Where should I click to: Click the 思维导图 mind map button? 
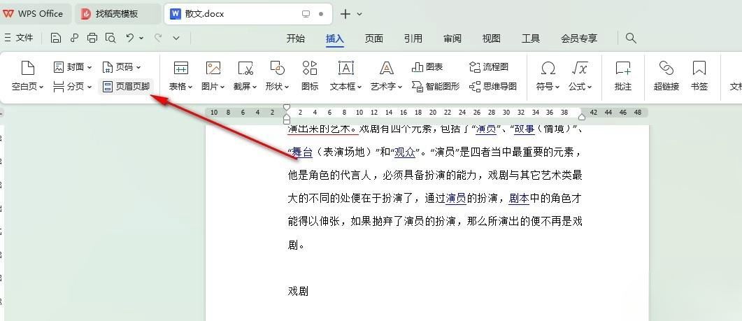[x=493, y=87]
